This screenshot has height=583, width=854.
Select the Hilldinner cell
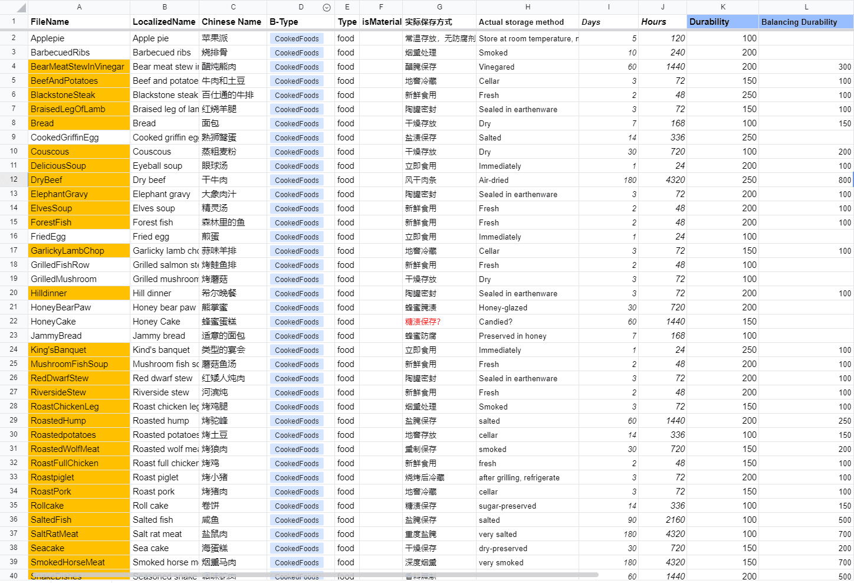click(x=79, y=293)
